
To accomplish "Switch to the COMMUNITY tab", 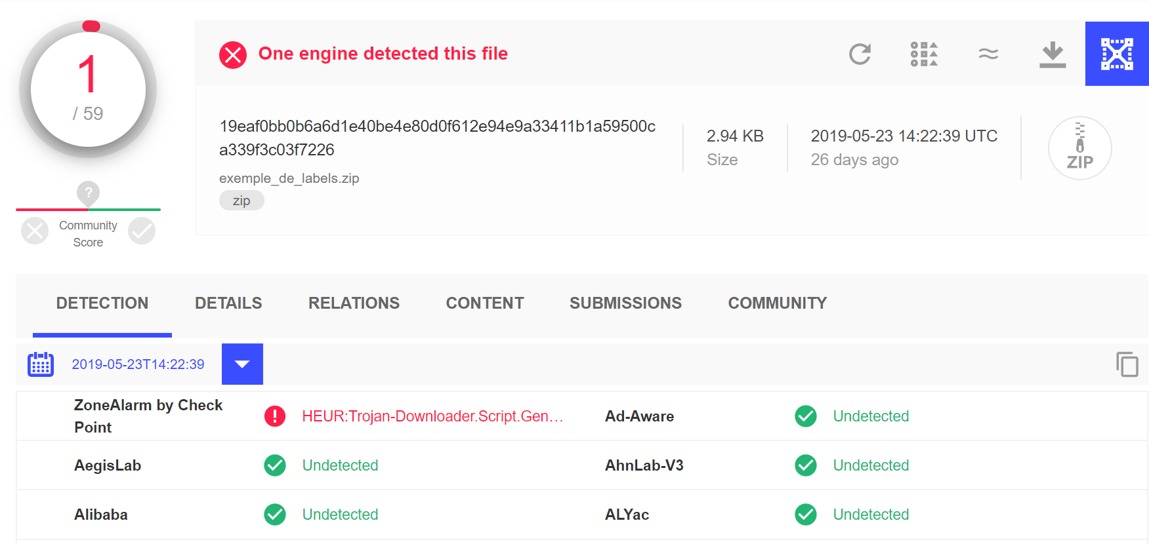I will pos(776,303).
